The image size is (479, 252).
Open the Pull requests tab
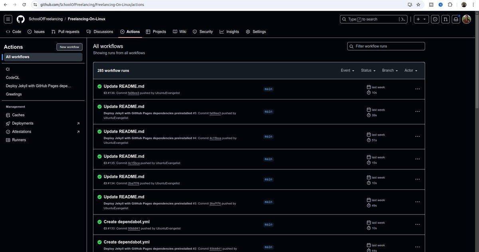(65, 32)
